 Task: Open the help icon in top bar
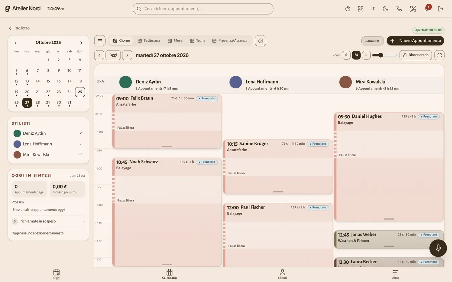pyautogui.click(x=348, y=9)
